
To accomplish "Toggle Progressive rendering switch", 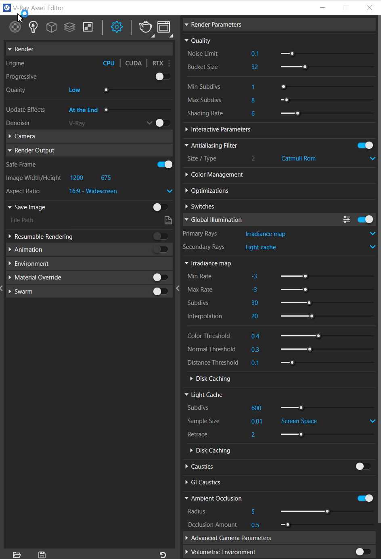I will click(163, 77).
